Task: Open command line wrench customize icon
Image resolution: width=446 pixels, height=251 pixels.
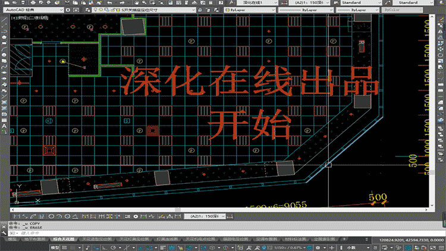Action: [x=4, y=233]
